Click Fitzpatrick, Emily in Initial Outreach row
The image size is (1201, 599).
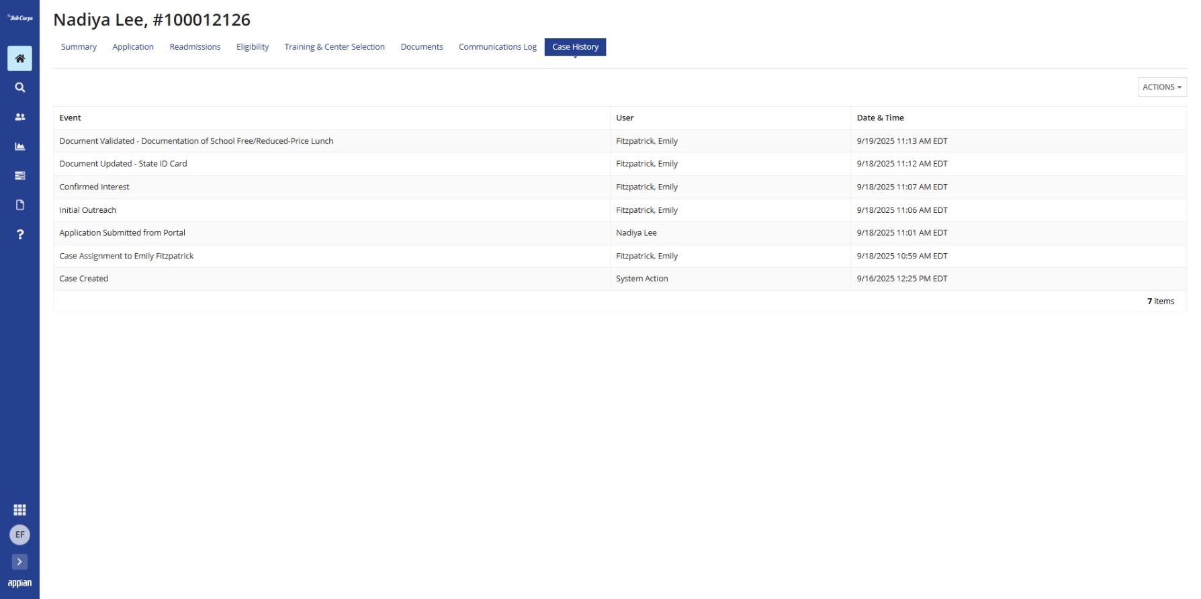[x=647, y=210]
